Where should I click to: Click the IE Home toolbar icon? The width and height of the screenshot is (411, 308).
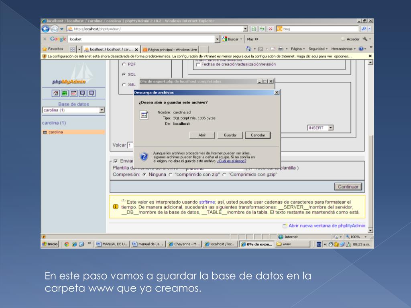(248, 49)
